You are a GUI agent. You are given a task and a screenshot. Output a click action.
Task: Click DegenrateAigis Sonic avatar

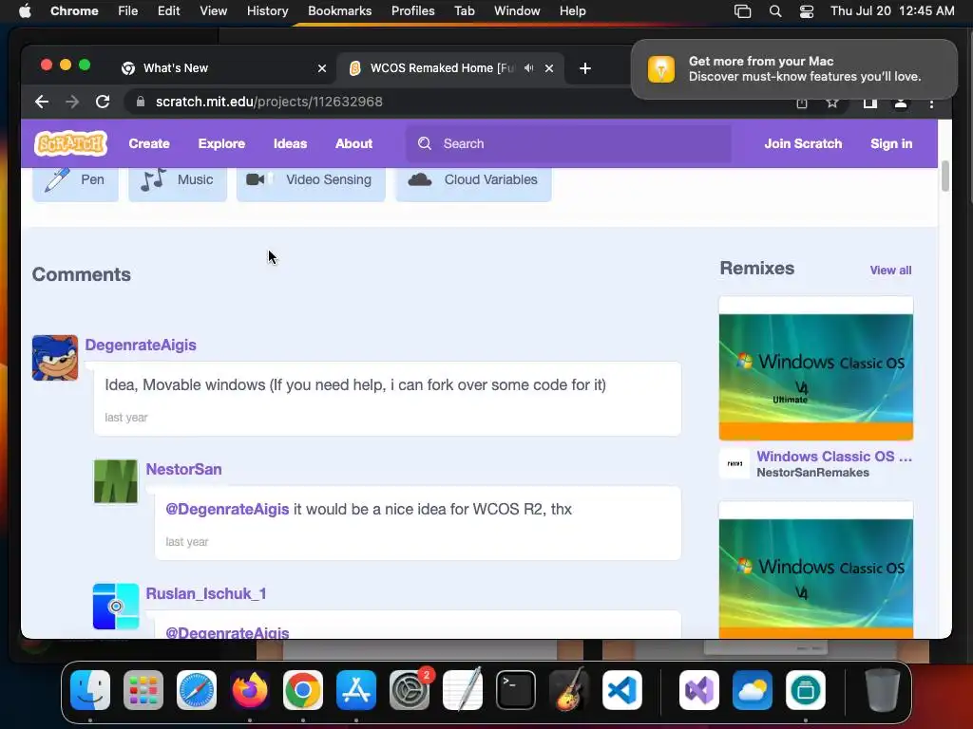pyautogui.click(x=55, y=358)
